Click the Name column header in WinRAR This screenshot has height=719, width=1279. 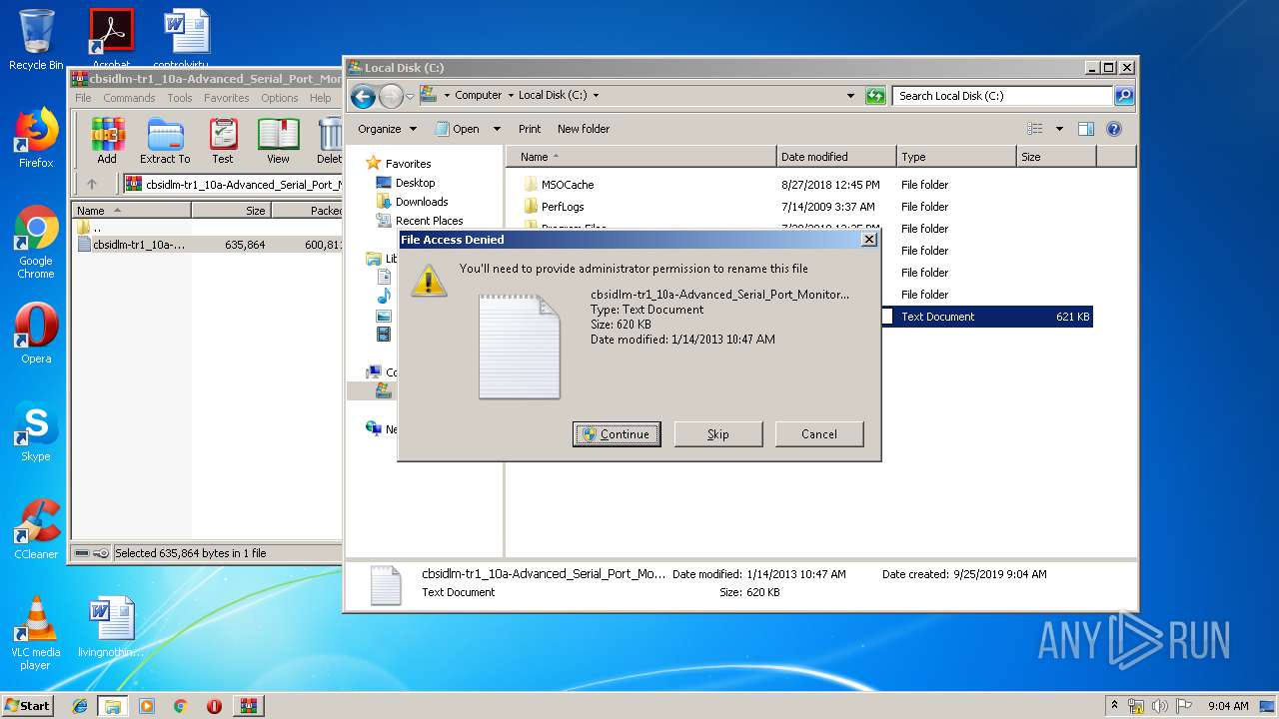pos(132,211)
